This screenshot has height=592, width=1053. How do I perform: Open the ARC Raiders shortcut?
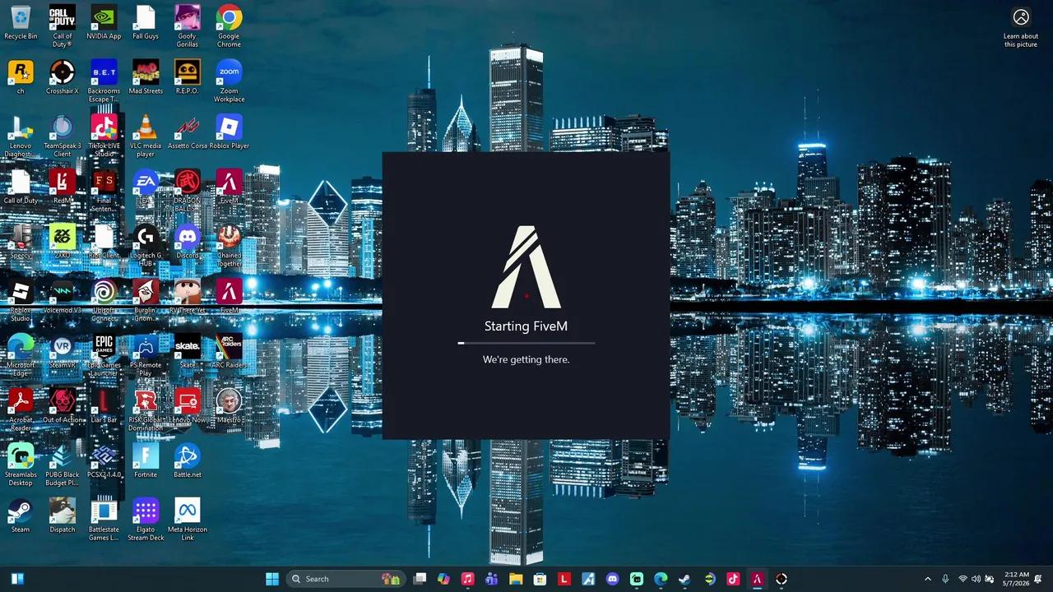point(229,351)
